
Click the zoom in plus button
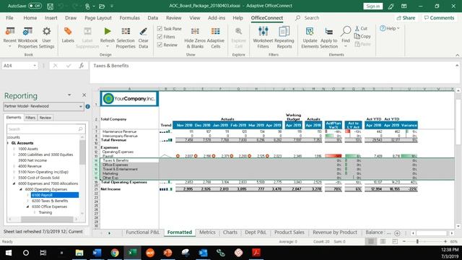click(445, 241)
